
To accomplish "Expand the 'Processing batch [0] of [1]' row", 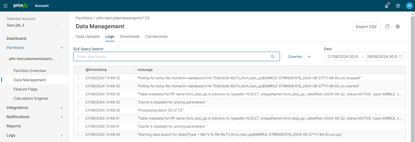I will (78, 110).
